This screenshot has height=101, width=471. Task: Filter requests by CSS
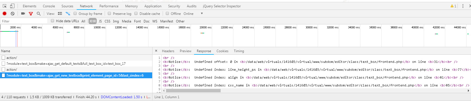107,21
